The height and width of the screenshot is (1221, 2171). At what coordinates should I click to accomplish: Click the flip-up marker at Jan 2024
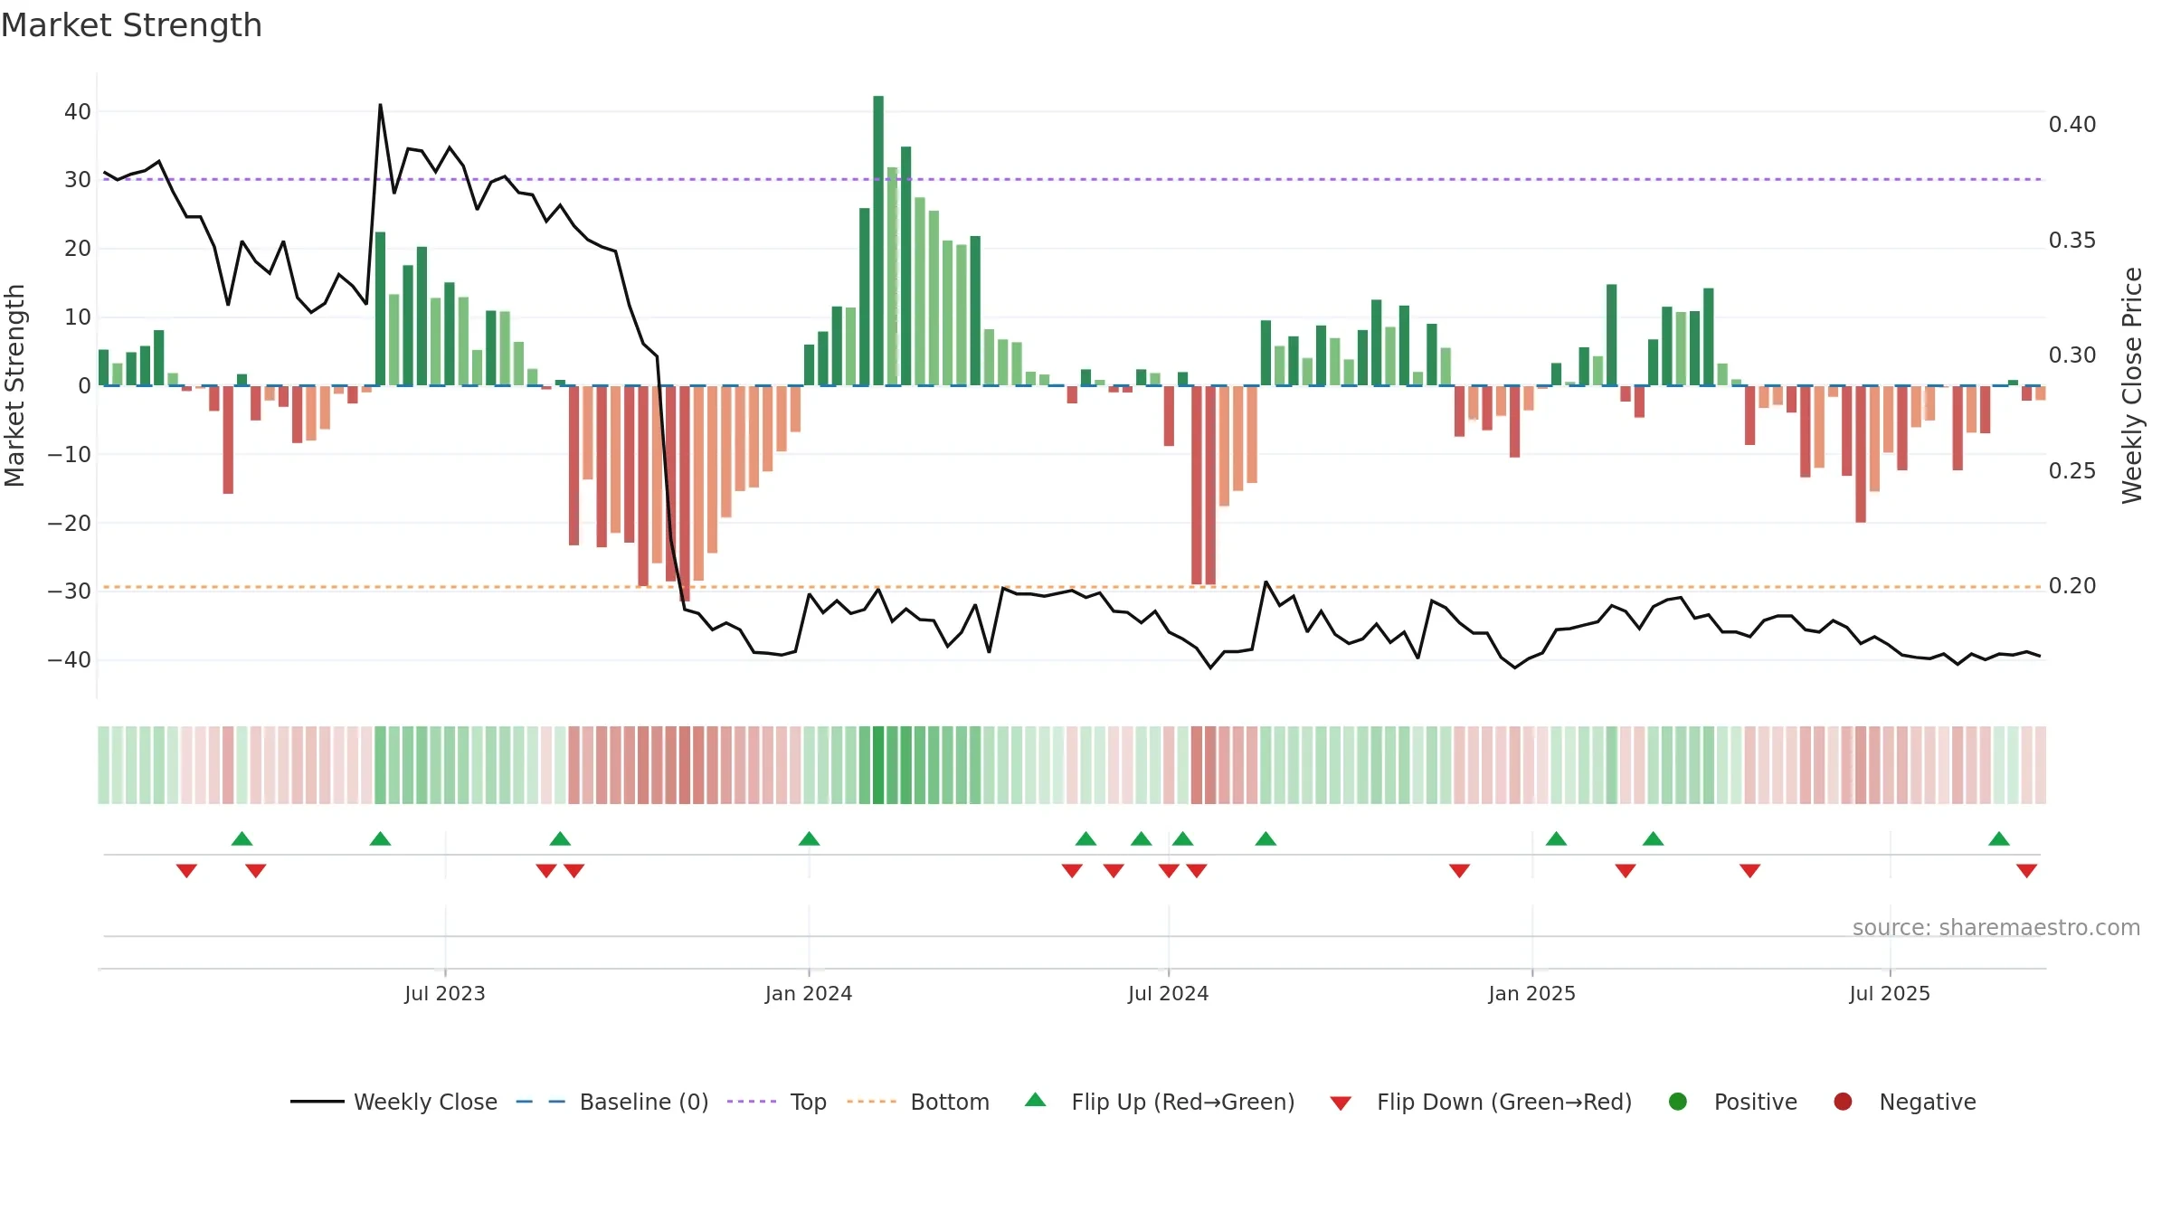pyautogui.click(x=809, y=838)
